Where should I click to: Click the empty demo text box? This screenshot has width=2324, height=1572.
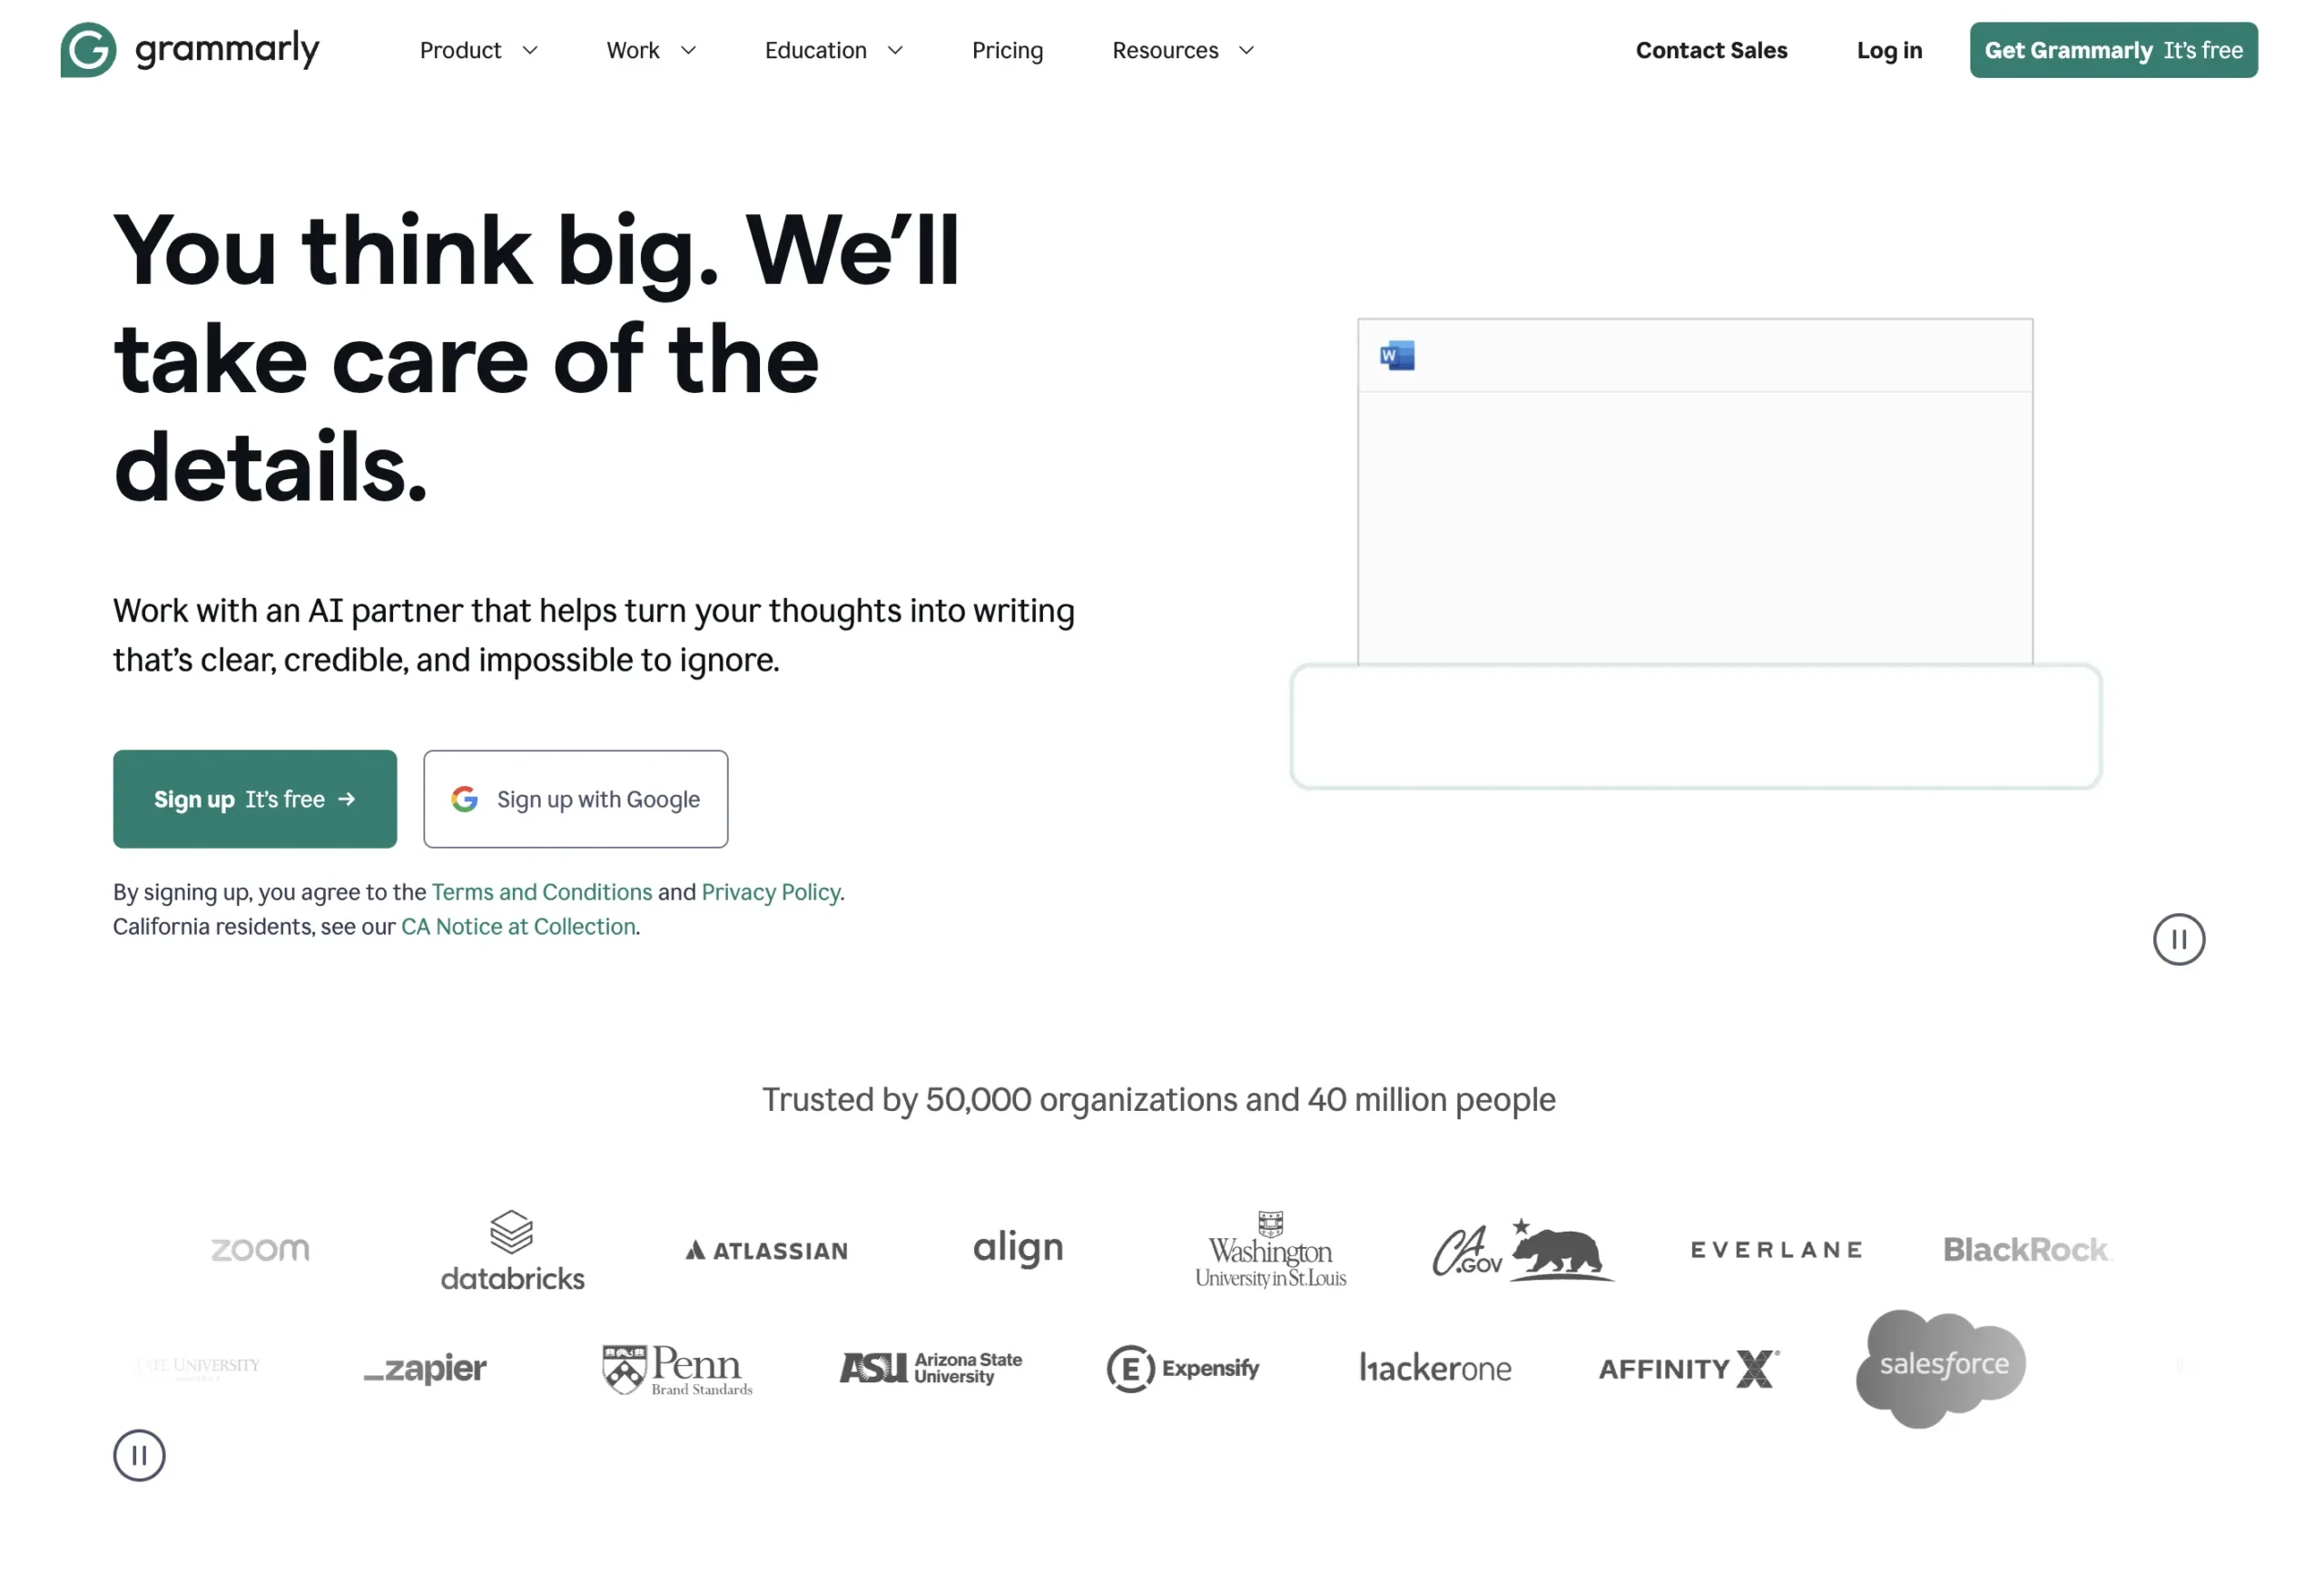pyautogui.click(x=1695, y=726)
